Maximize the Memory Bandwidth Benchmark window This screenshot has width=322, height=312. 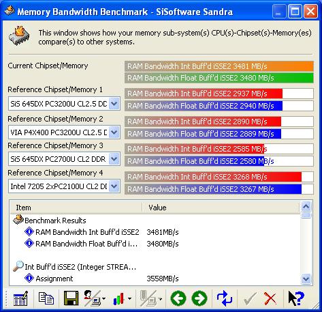[x=295, y=11]
